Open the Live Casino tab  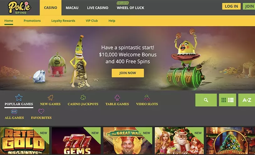[x=98, y=8]
